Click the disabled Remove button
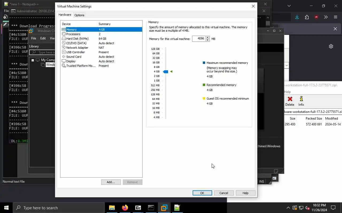 [133, 182]
